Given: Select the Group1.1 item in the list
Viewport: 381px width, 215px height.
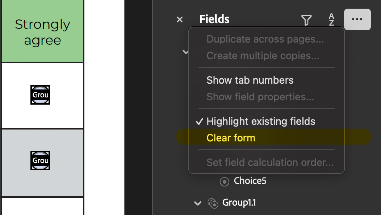Looking at the screenshot, I should pos(239,203).
